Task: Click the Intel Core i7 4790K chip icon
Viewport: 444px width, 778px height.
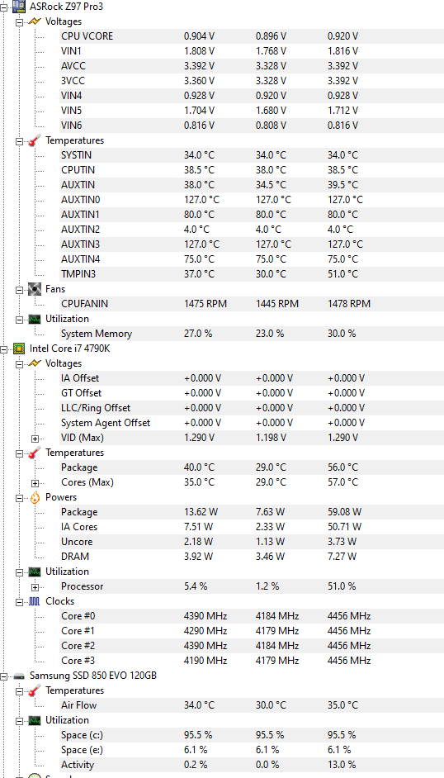Action: [x=19, y=349]
